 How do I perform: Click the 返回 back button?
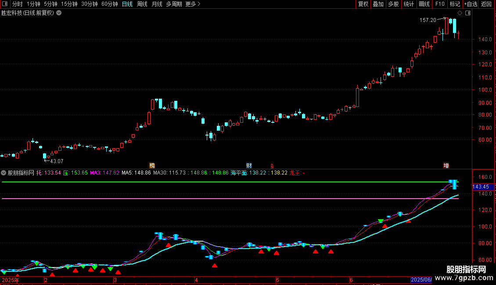(x=486, y=4)
